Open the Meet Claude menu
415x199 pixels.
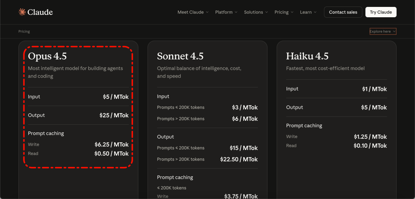pos(193,12)
